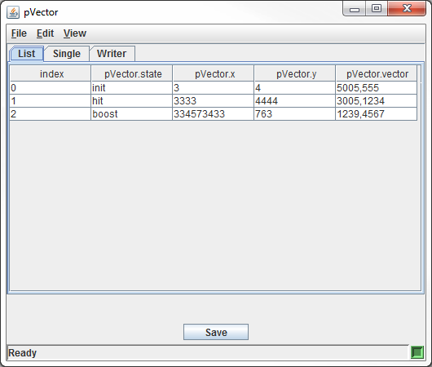This screenshot has height=367, width=432.
Task: Select the vector cell '1239,4567'
Action: pyautogui.click(x=377, y=114)
